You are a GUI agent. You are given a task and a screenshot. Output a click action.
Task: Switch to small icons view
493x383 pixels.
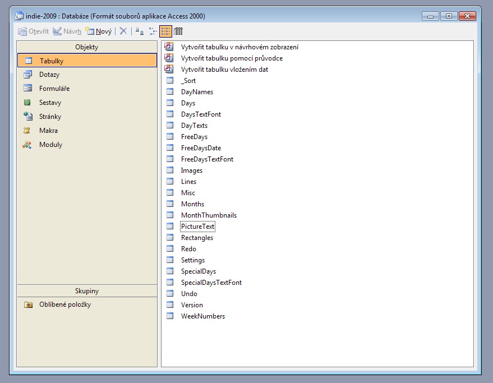click(152, 31)
